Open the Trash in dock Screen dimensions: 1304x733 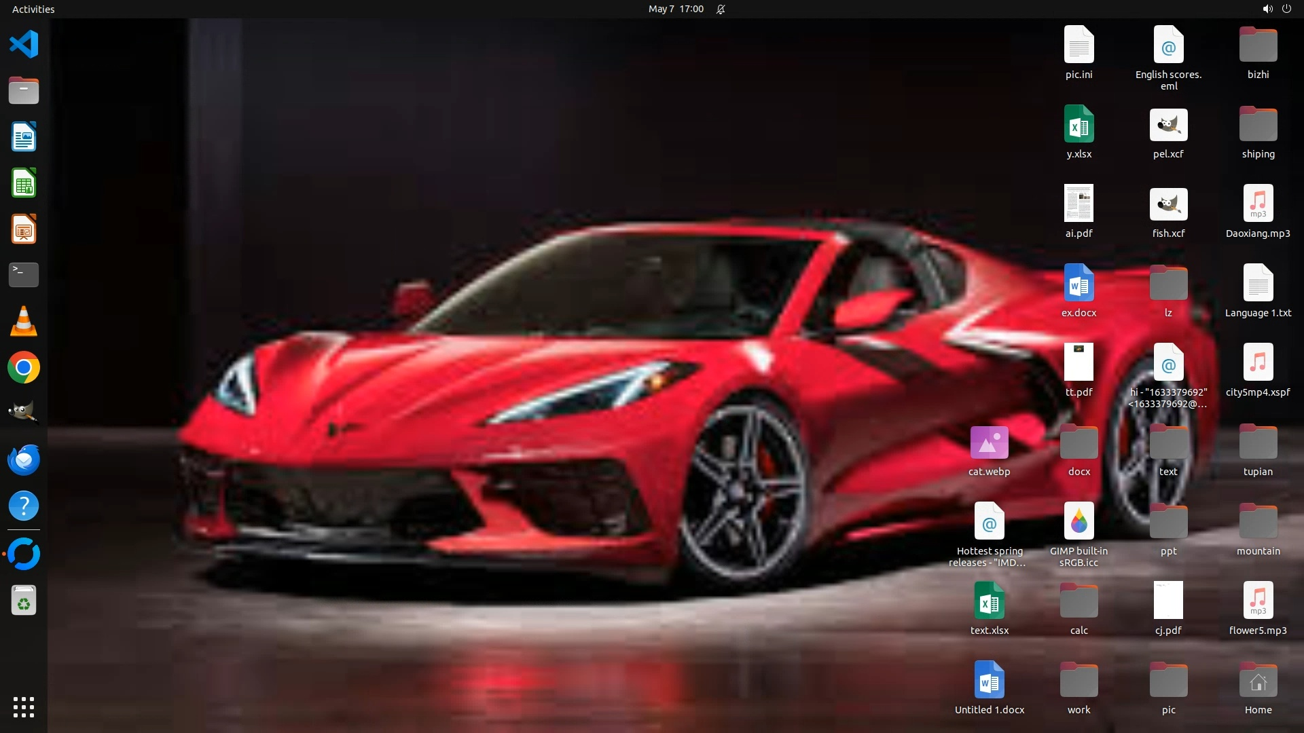pyautogui.click(x=24, y=601)
